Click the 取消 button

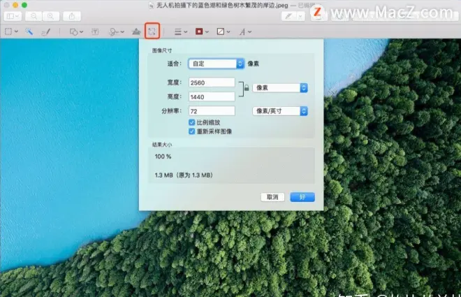[272, 197]
